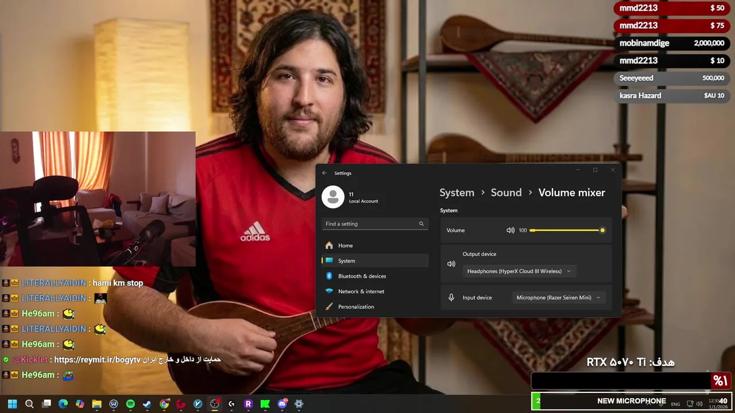Click the mmd2213 $ 75 donation entry
Screen dimensions: 735x413
pyautogui.click(x=671, y=25)
